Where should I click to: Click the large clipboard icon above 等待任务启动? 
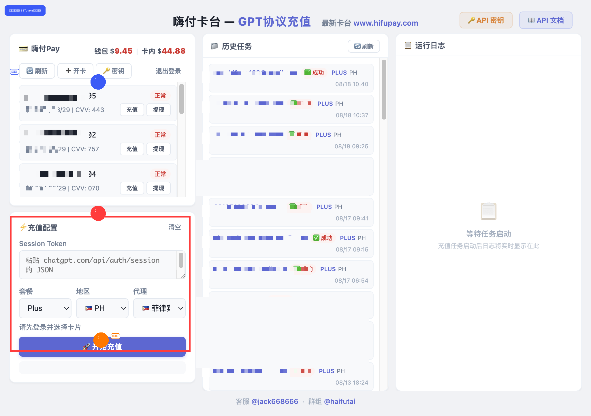coord(488,211)
